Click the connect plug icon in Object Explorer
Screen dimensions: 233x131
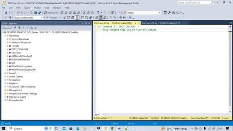tap(15, 28)
